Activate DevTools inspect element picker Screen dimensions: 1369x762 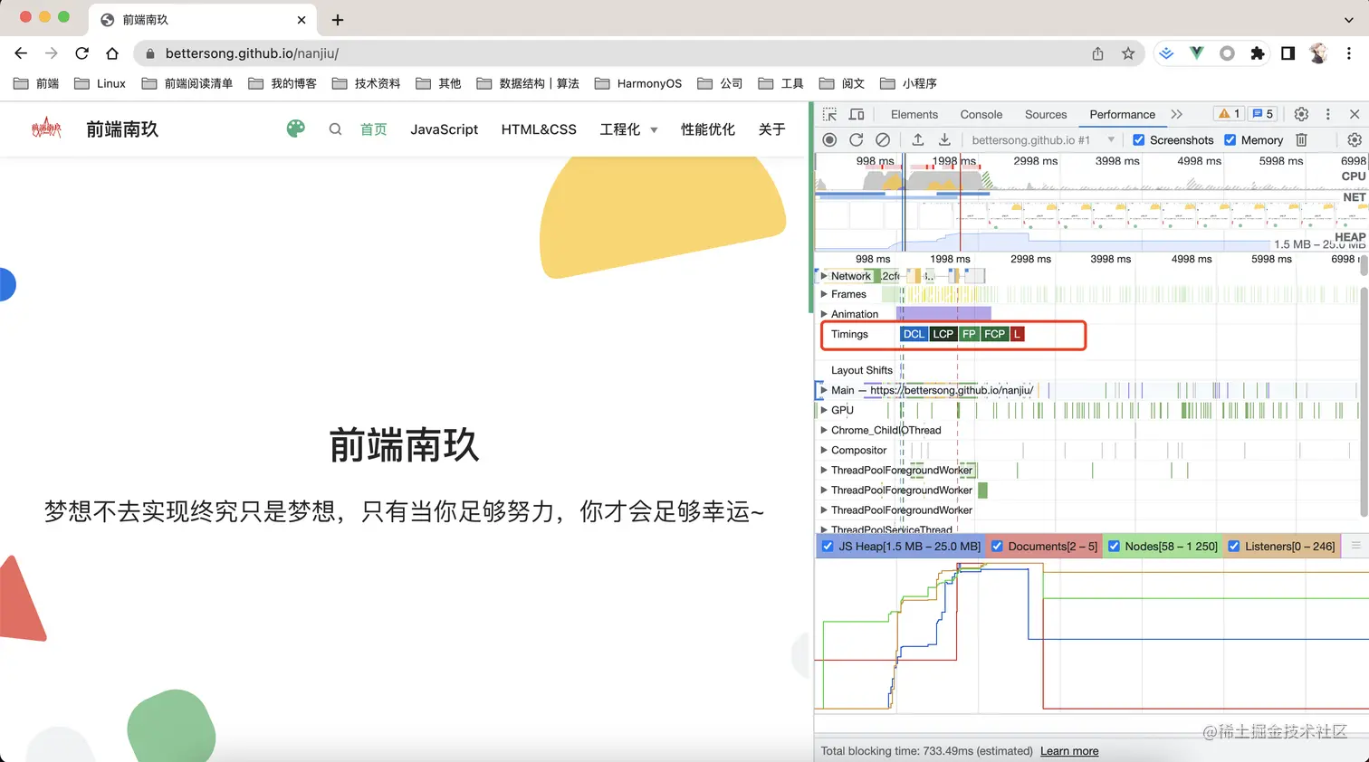pos(829,114)
